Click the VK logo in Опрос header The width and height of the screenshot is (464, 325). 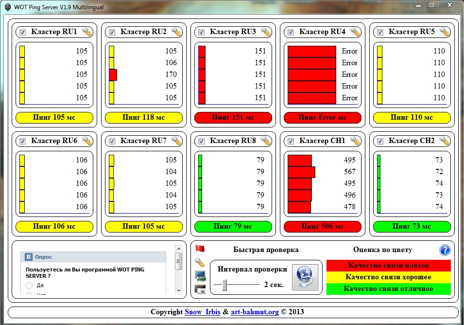28,257
